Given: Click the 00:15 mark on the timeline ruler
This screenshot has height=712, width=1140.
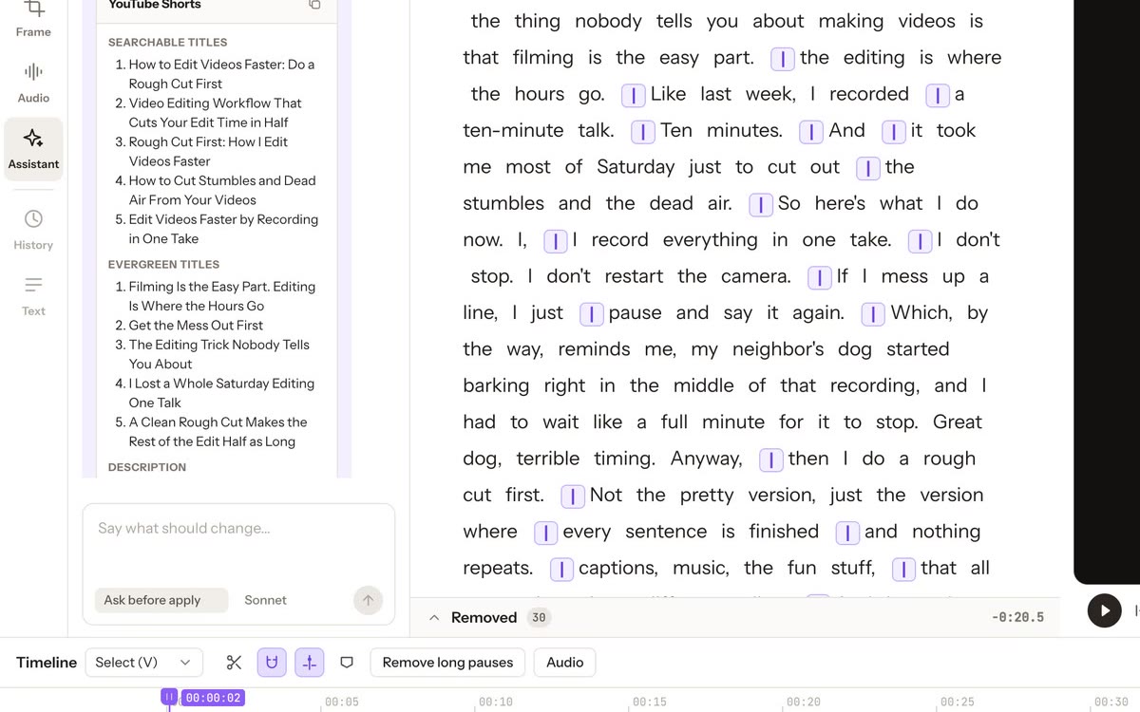Looking at the screenshot, I should click(650, 703).
